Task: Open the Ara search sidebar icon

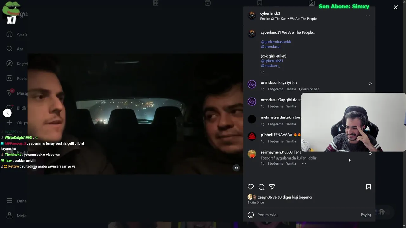Action: tap(10, 49)
